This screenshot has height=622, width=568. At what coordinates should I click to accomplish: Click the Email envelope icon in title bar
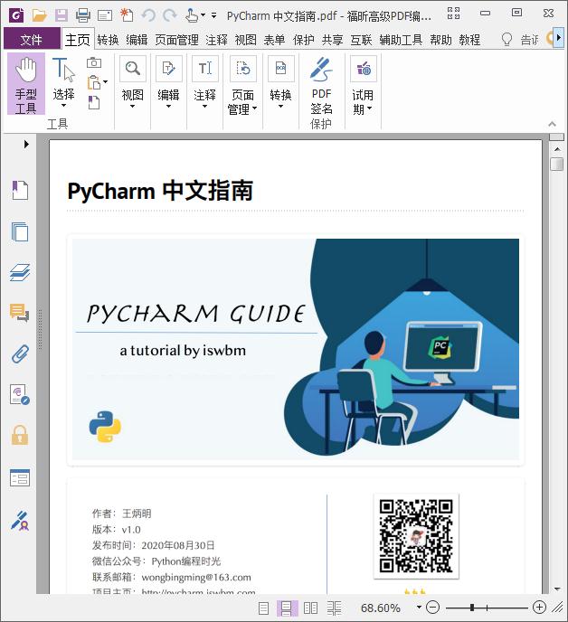[105, 15]
